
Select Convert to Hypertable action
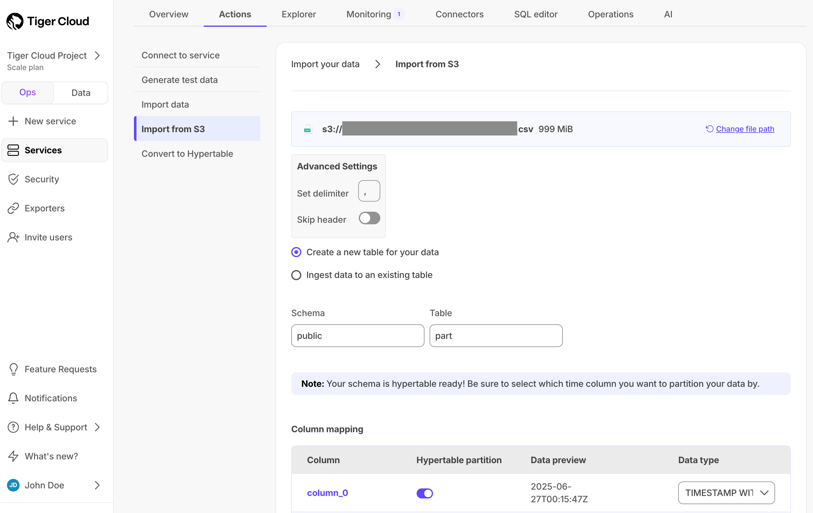pos(187,153)
